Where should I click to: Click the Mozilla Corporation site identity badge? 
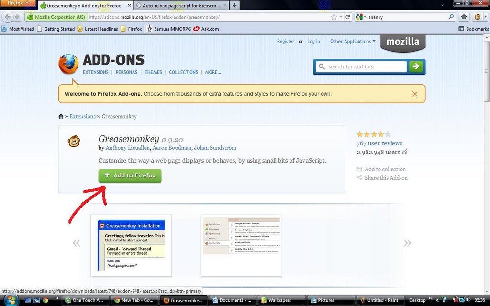click(56, 17)
